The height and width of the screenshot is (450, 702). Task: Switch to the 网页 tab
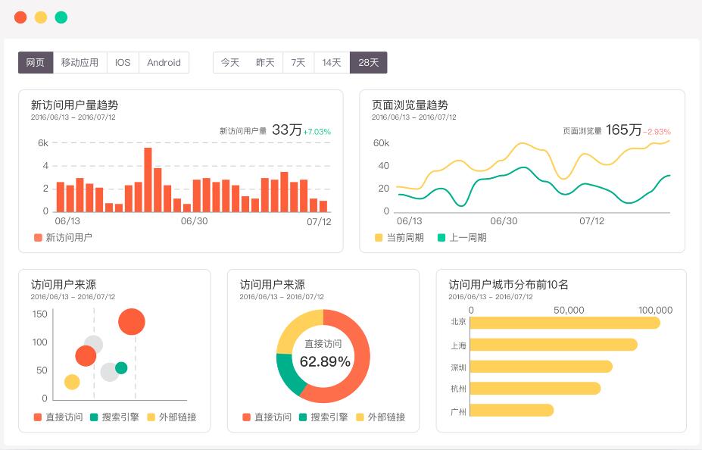point(36,63)
